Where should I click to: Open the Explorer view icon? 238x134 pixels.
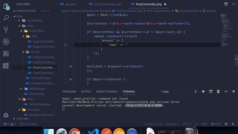[x=6, y=7]
